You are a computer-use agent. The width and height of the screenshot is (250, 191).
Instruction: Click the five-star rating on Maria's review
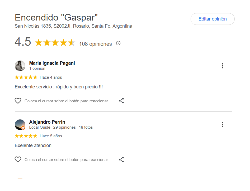[x=26, y=77]
